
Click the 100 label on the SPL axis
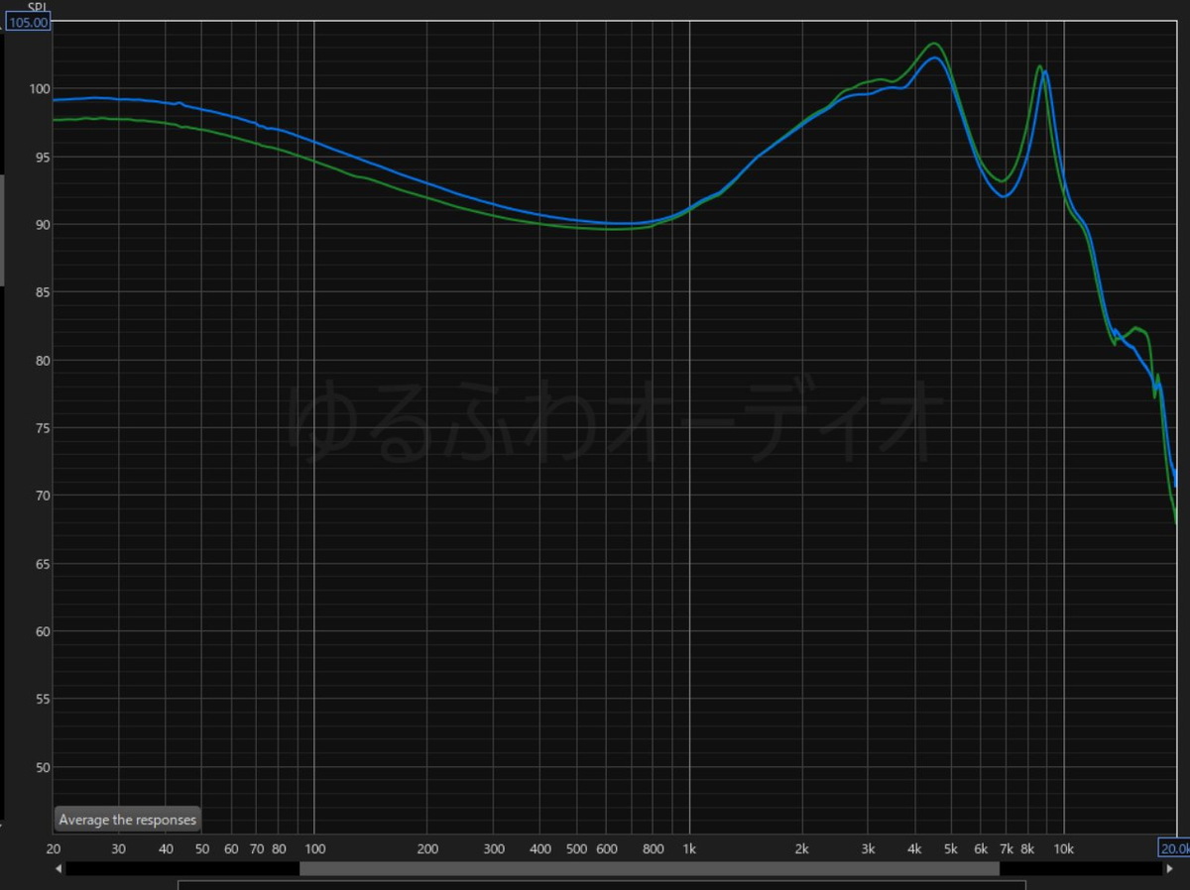click(x=40, y=89)
